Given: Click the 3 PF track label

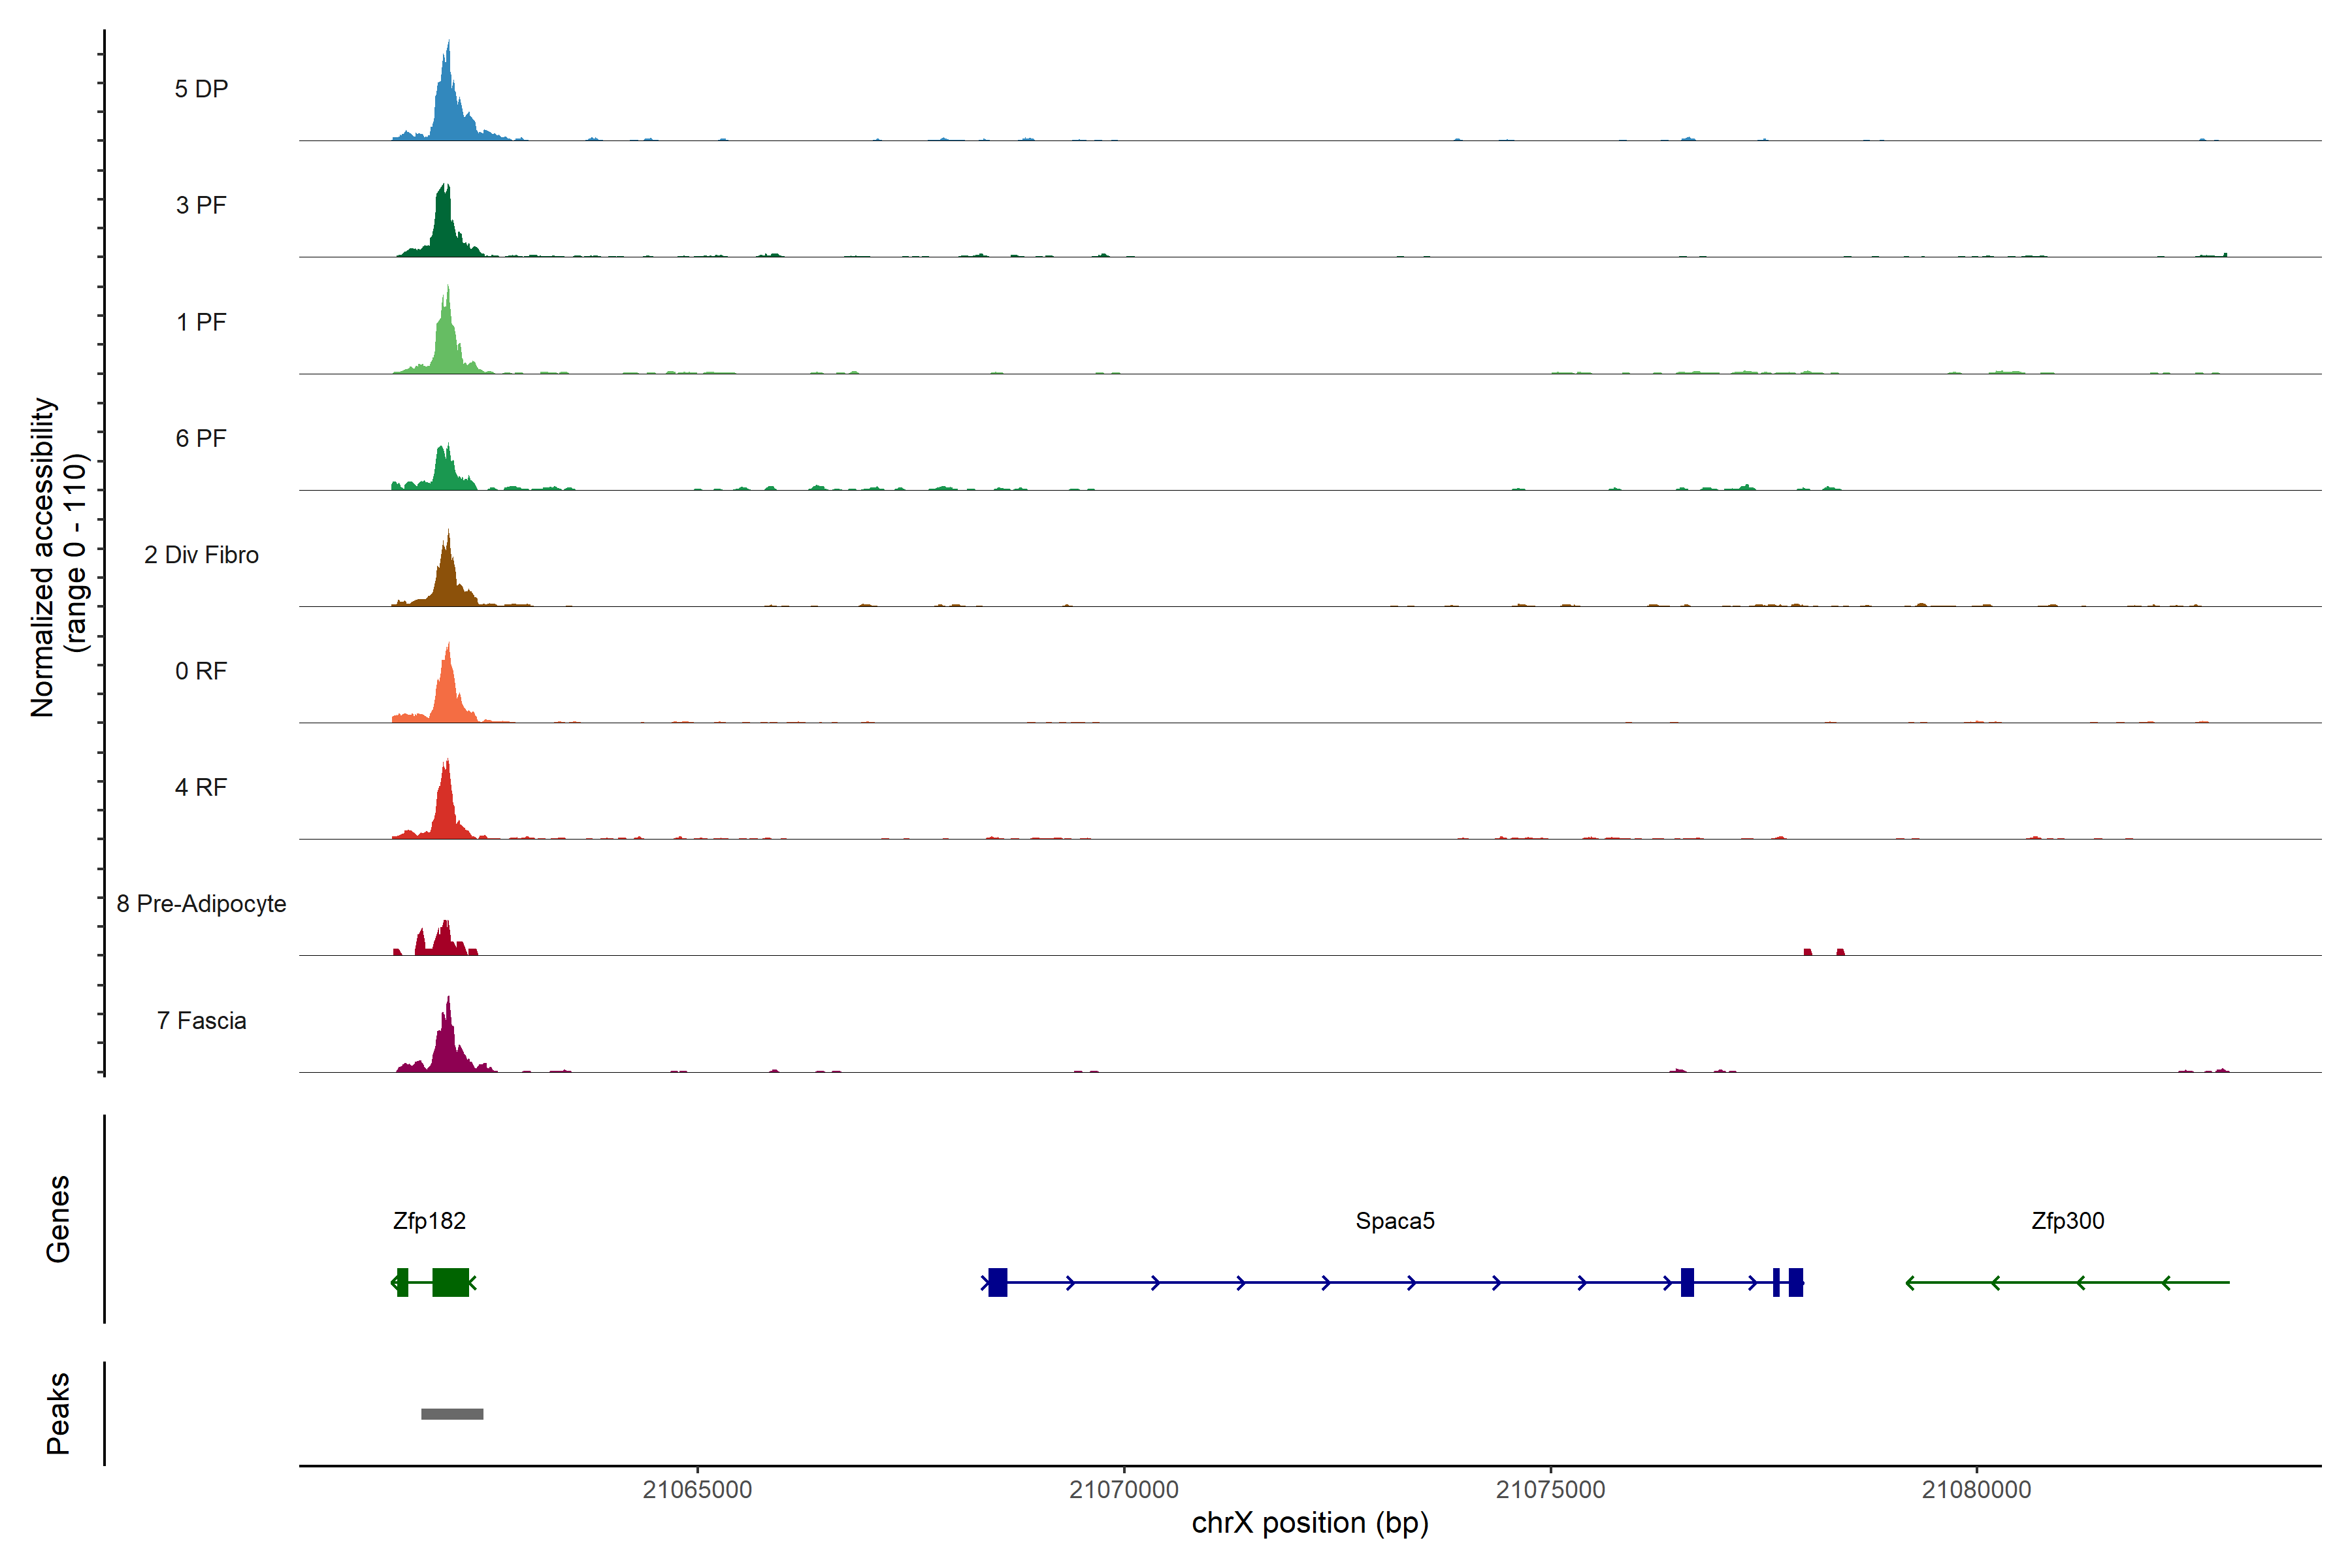Looking at the screenshot, I should click(x=201, y=205).
